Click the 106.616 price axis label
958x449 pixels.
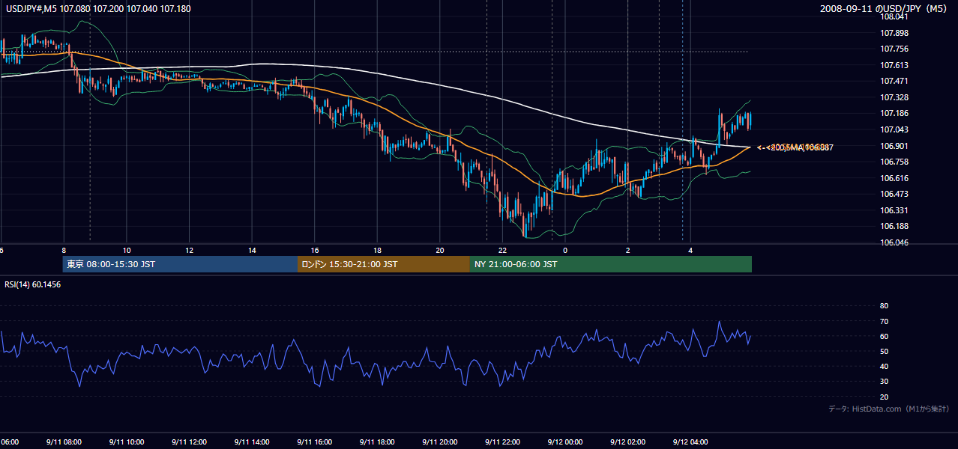coord(894,178)
